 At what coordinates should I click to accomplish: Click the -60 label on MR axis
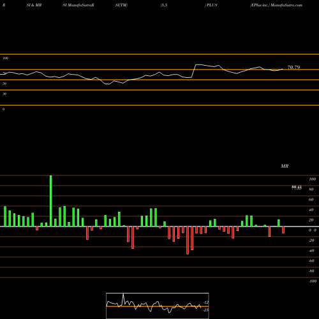(311, 261)
